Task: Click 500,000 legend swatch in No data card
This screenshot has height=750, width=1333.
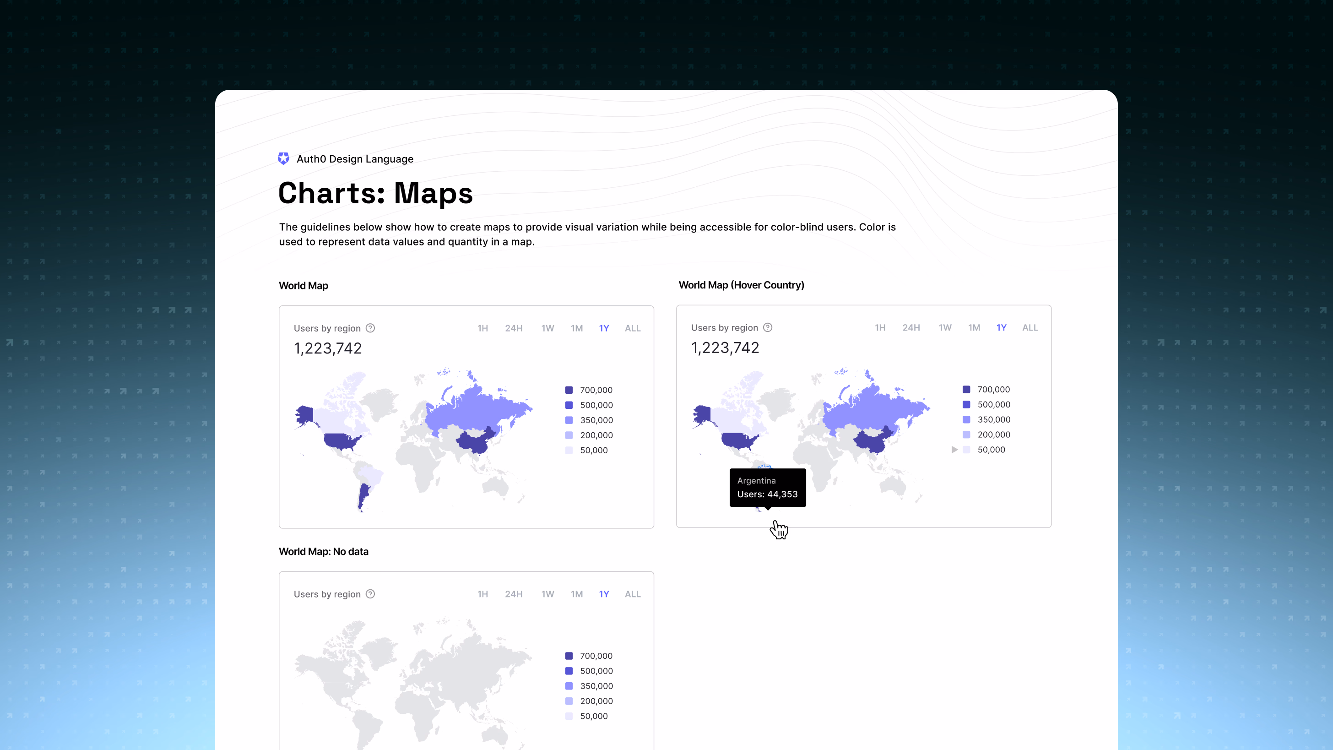Action: point(569,671)
